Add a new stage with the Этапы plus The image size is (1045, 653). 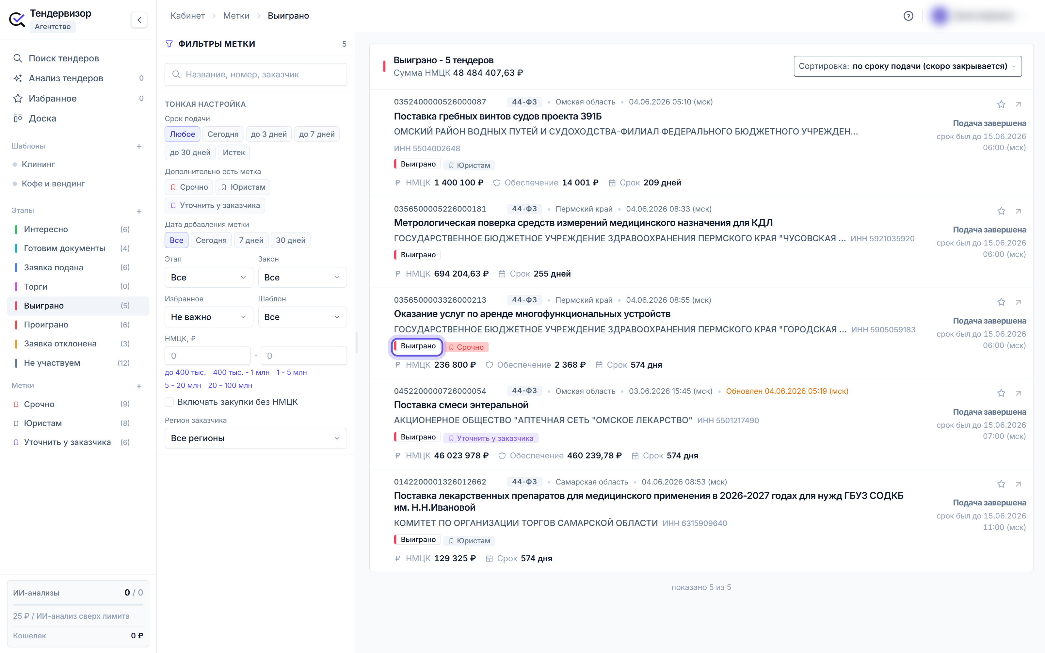click(139, 211)
